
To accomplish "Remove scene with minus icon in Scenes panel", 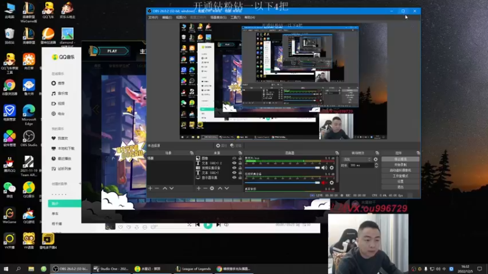I will [157, 188].
